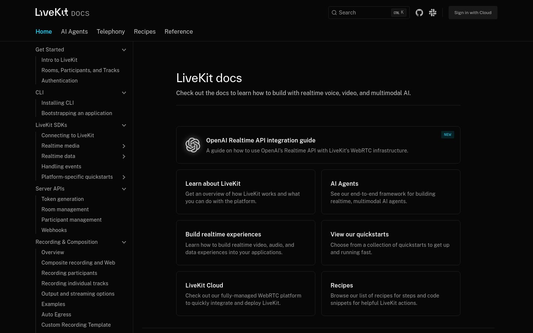Open Composite recording and Web page

pos(78,263)
